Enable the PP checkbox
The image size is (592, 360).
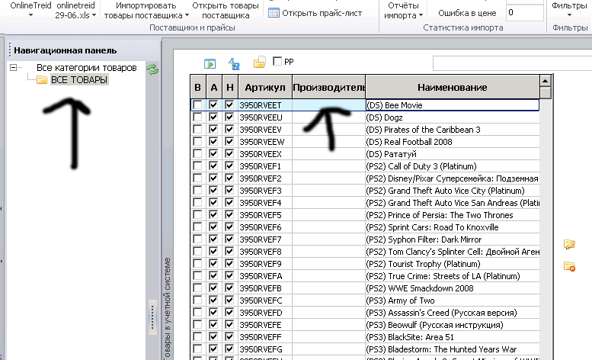[x=277, y=61]
